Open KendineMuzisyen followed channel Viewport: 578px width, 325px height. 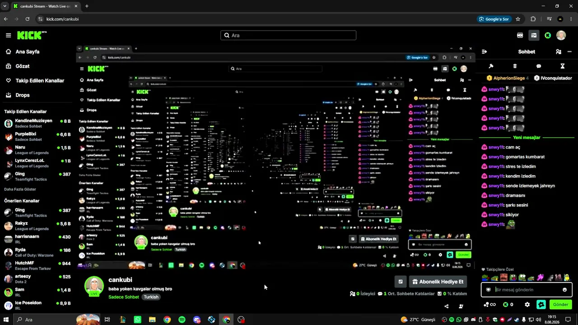[x=37, y=123]
